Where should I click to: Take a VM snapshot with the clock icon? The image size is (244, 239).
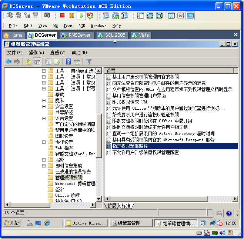106,16
